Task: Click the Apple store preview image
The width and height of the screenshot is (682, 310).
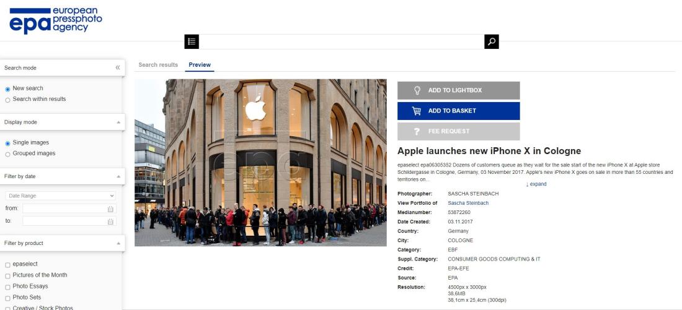Action: pyautogui.click(x=260, y=162)
